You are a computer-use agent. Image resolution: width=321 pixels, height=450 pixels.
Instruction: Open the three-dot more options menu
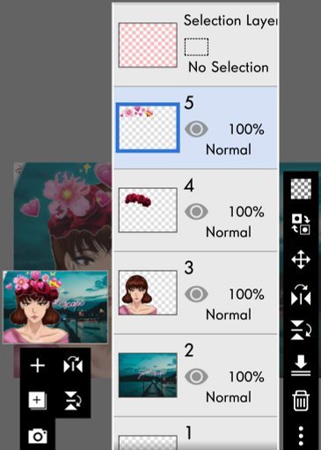pyautogui.click(x=301, y=436)
